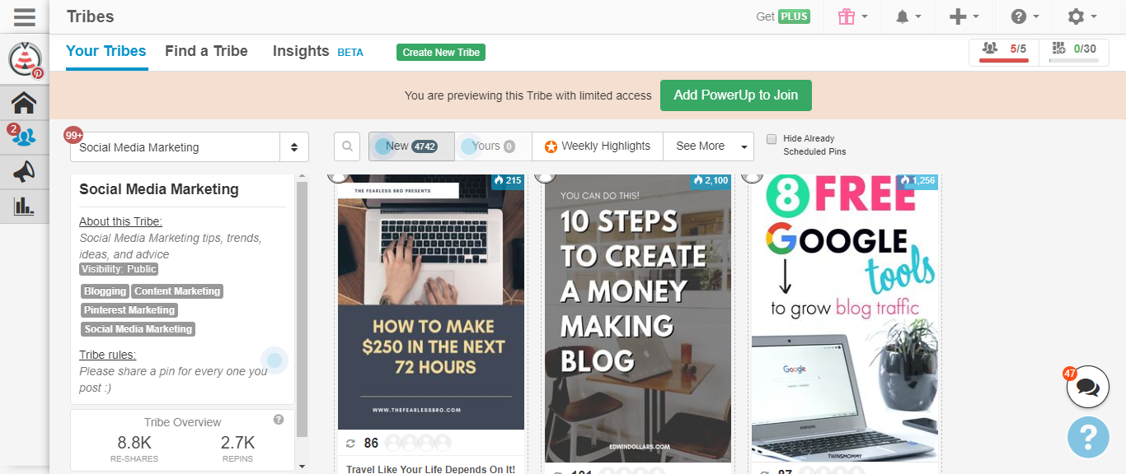Click the Home icon in sidebar
The height and width of the screenshot is (474, 1126).
[24, 103]
